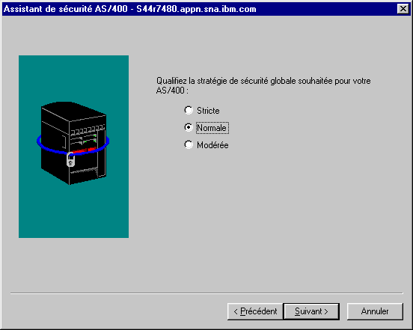Click the Modérée label text
This screenshot has height=330, width=413.
[x=212, y=145]
